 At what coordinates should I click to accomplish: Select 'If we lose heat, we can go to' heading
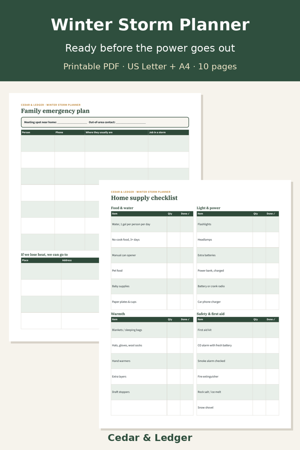tap(44, 255)
